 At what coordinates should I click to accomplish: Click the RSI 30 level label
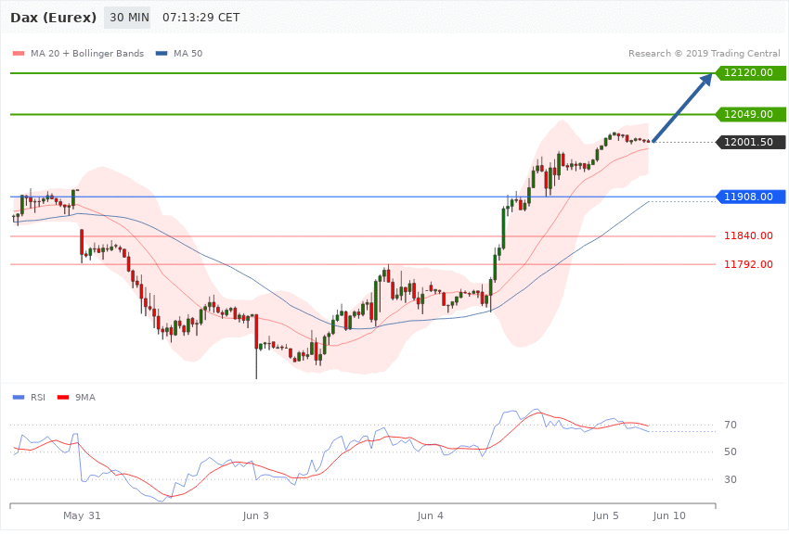(x=731, y=479)
